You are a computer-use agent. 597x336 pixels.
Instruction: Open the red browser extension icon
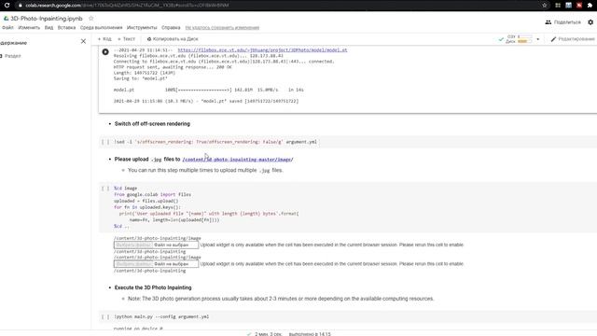coord(579,6)
